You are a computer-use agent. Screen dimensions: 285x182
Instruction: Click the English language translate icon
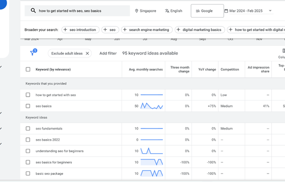click(167, 11)
